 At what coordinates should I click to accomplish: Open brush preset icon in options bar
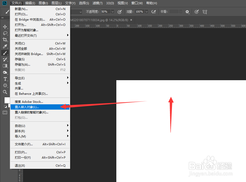pos(7,12)
